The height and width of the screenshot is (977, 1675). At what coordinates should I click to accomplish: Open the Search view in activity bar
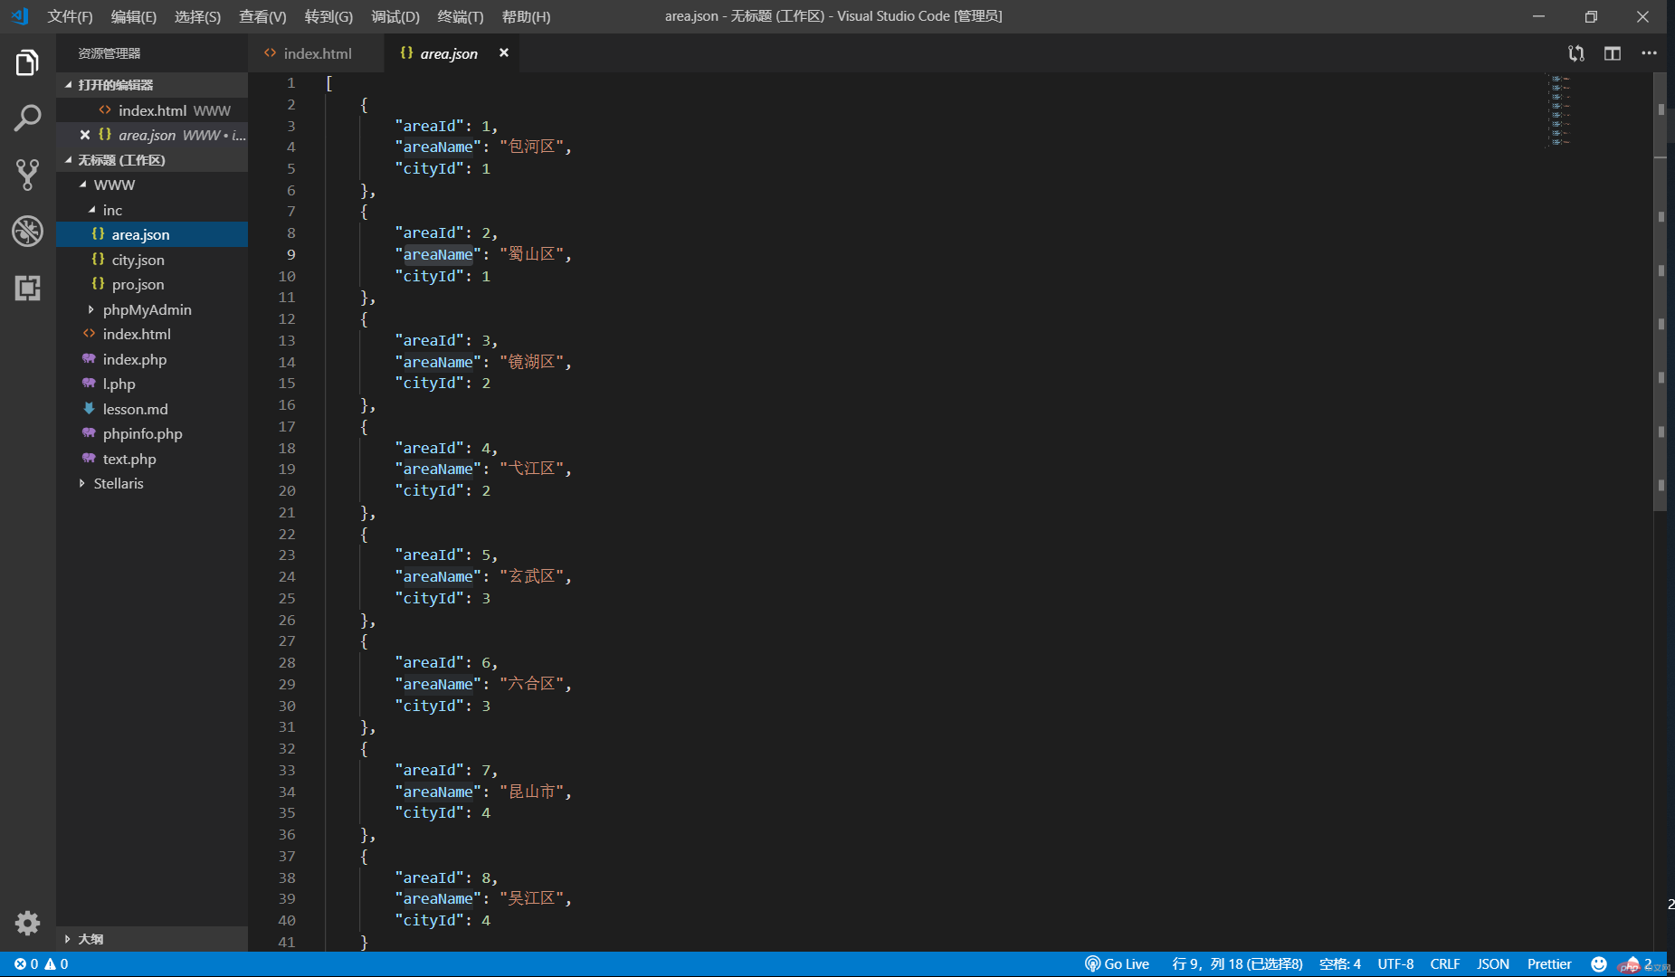(27, 118)
